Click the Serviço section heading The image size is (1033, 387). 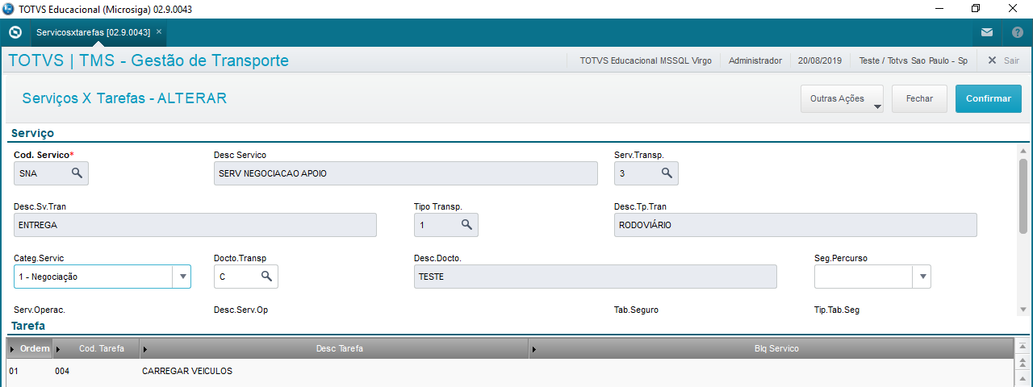click(x=32, y=133)
